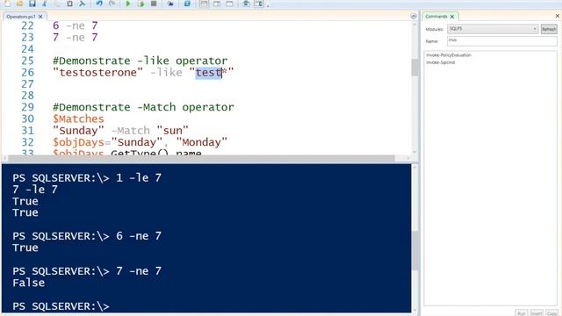Open the Modules dropdown showing SQLPS

[x=493, y=29]
